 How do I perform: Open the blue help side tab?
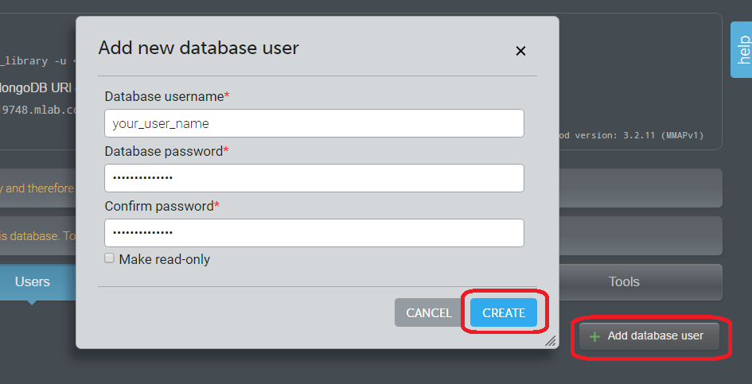pos(741,49)
